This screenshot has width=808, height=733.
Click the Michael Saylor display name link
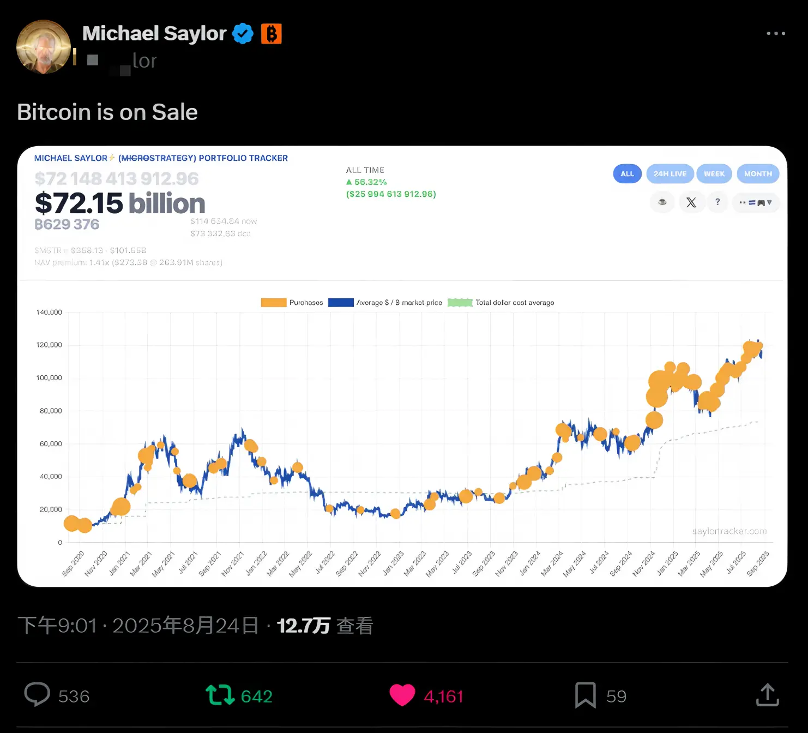click(154, 34)
